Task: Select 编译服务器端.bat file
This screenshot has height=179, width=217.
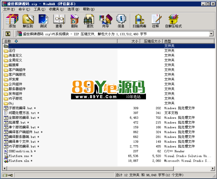Action: click(22, 137)
